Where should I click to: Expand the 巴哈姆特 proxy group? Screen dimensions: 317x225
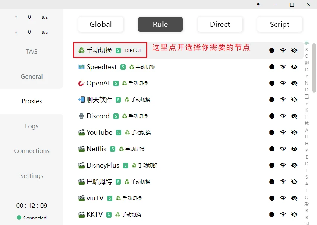tap(188, 182)
